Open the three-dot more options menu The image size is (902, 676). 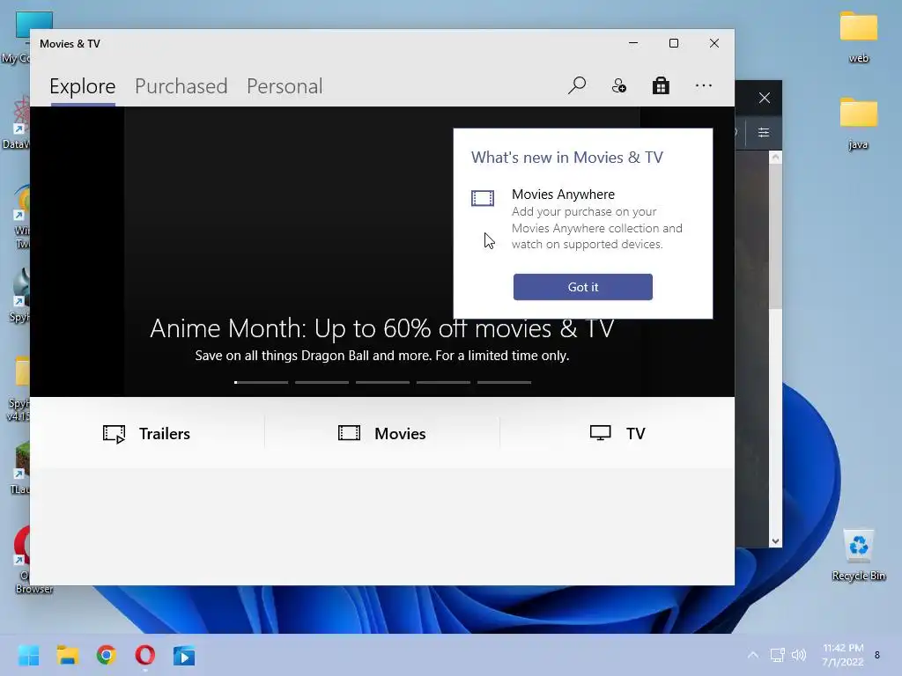(704, 86)
